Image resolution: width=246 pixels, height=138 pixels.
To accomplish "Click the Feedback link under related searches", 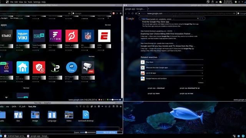I will (x=201, y=83).
